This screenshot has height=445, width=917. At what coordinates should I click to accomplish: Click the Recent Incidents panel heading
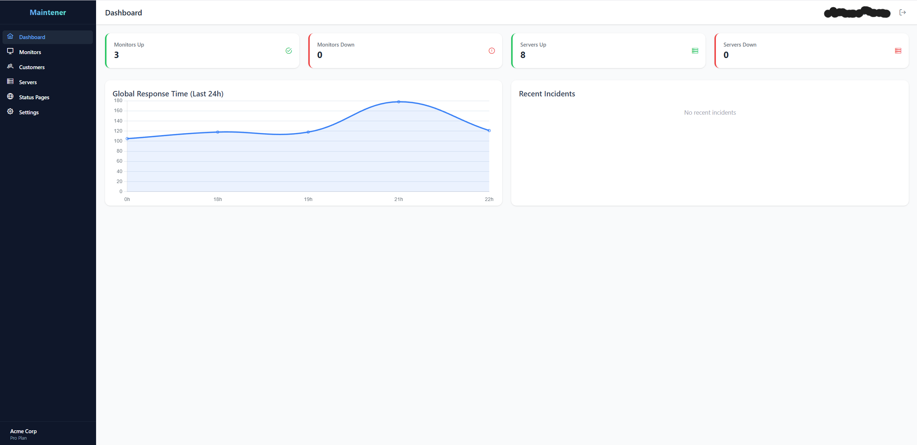point(547,94)
